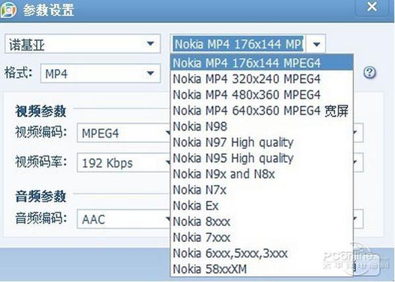Open the 视频码率 192 Kbps combo box
The height and width of the screenshot is (282, 395).
pyautogui.click(x=124, y=163)
